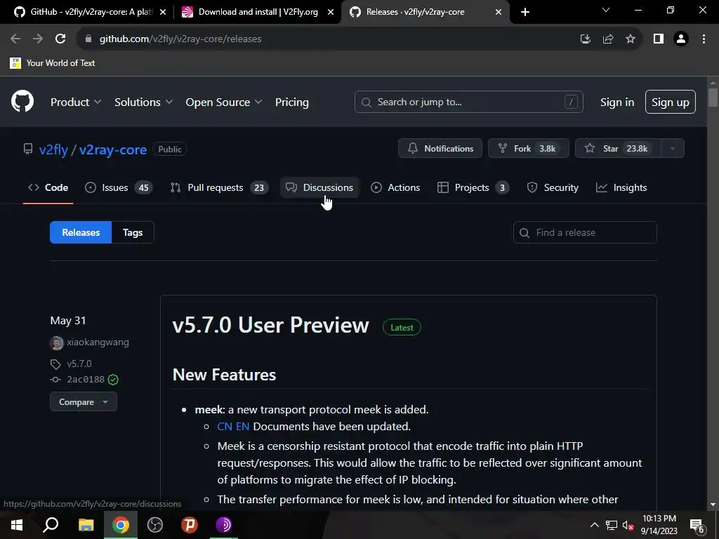This screenshot has width=719, height=539.
Task: Click Sign in link
Action: [617, 102]
